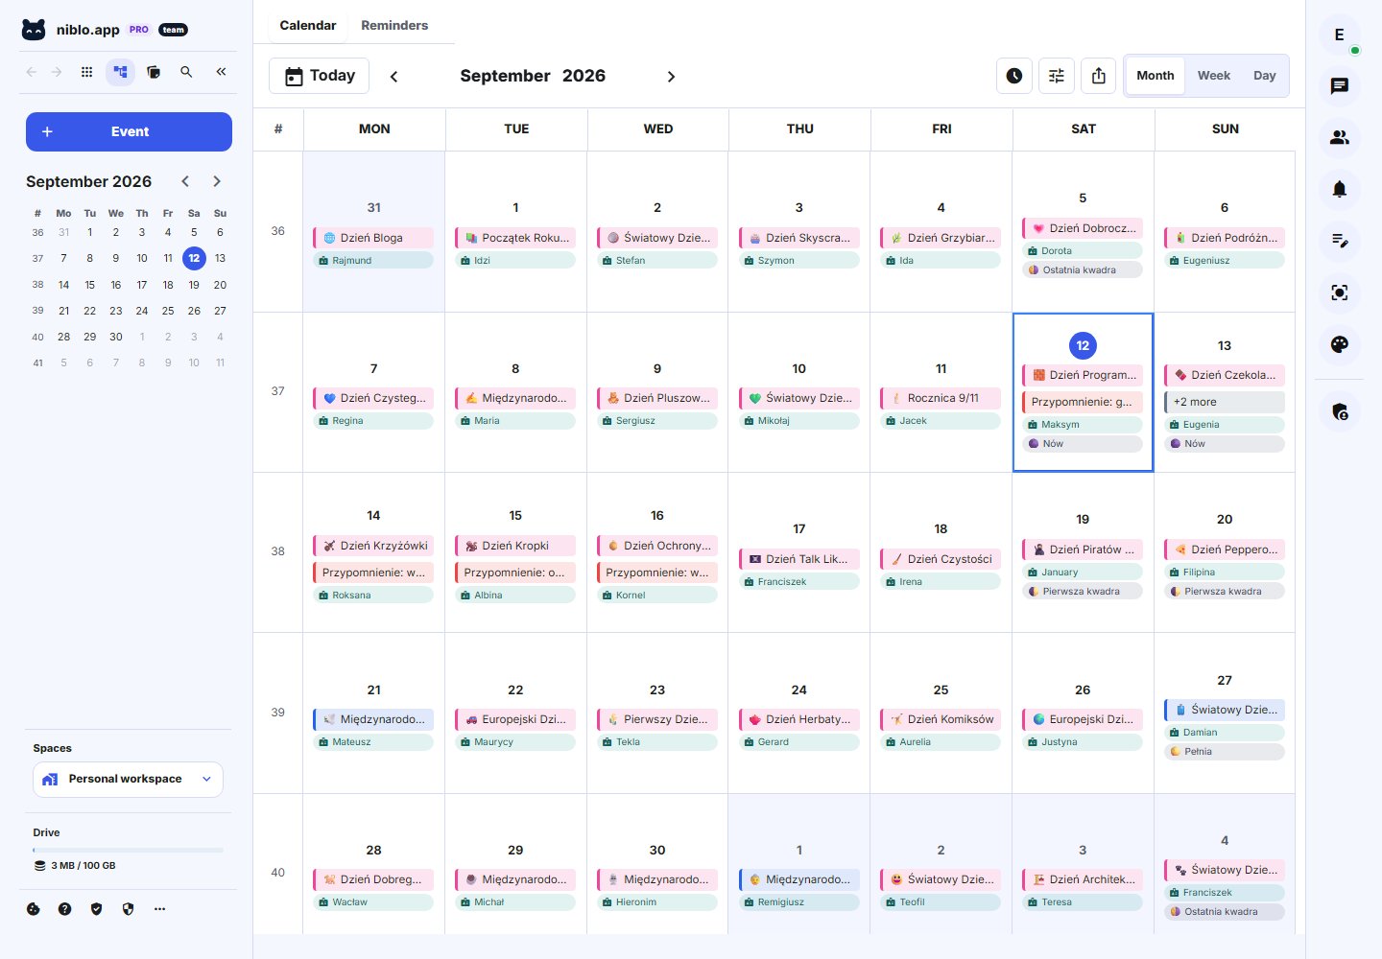Collapse sidebar with double chevron icon
This screenshot has height=959, width=1382.
221,72
